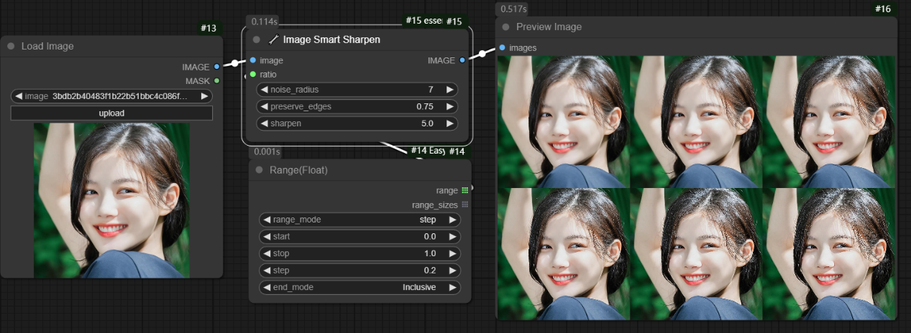Click the green ratio input socket
This screenshot has height=333, width=911.
252,74
